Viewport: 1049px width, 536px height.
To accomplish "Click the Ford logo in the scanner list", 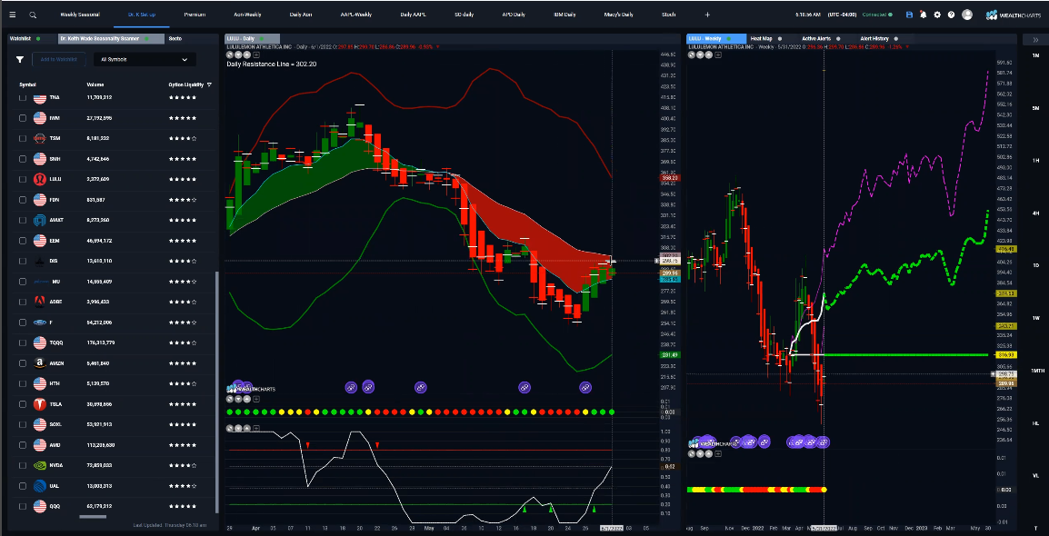I will [39, 323].
